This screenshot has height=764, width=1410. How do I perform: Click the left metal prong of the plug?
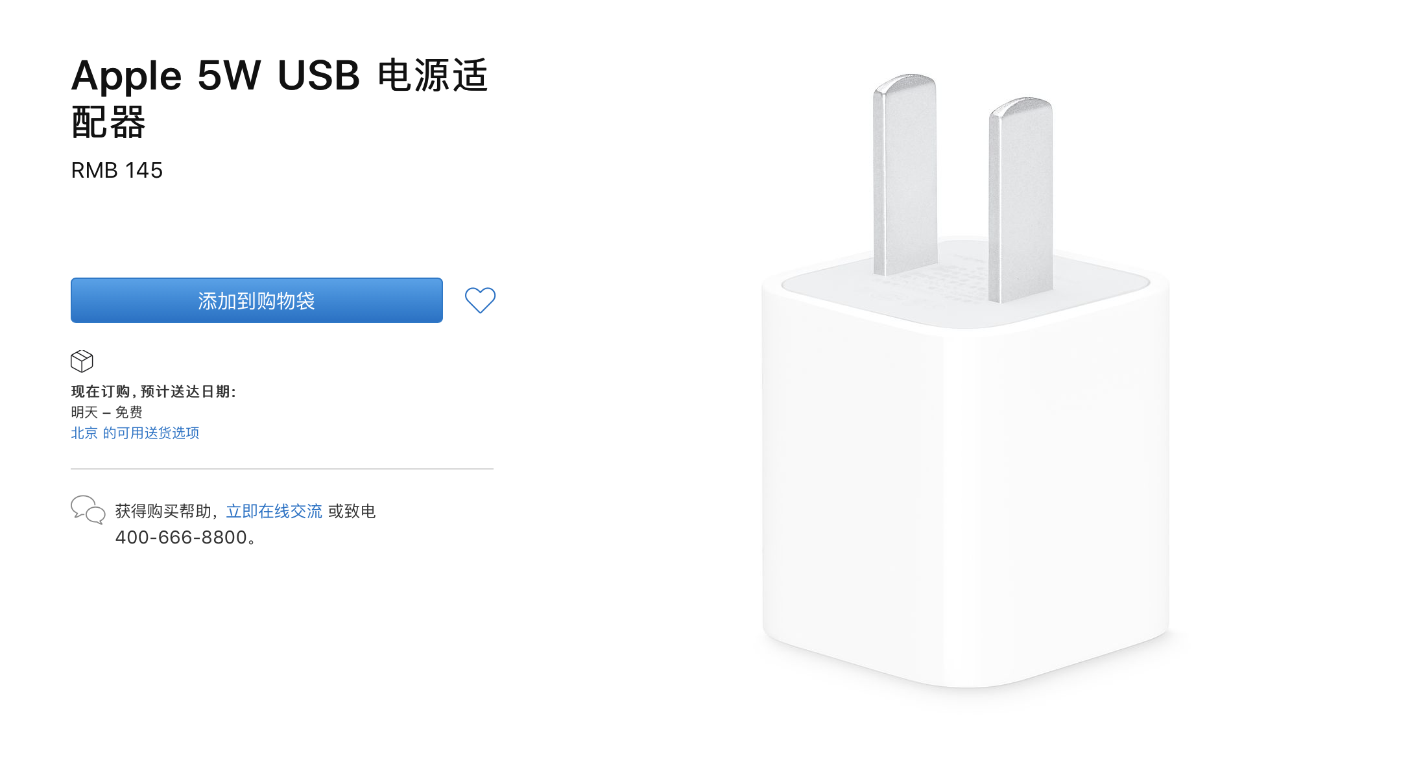click(x=904, y=175)
